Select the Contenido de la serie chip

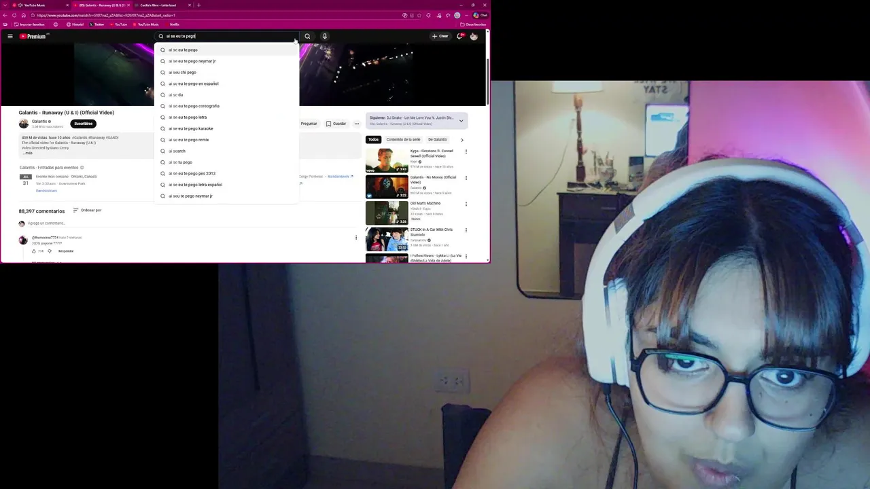[403, 140]
